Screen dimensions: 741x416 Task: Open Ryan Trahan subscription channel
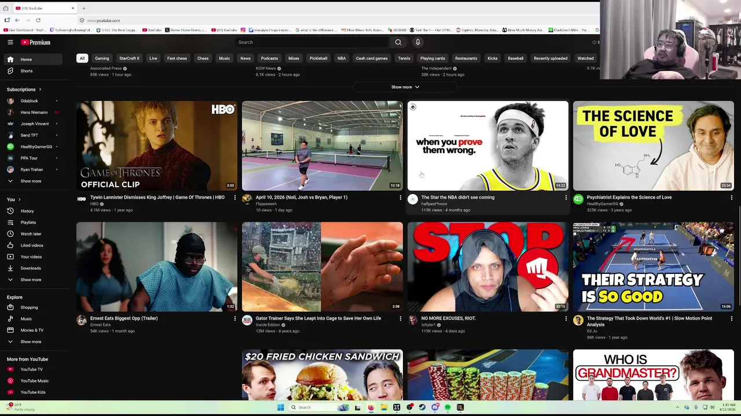(32, 170)
